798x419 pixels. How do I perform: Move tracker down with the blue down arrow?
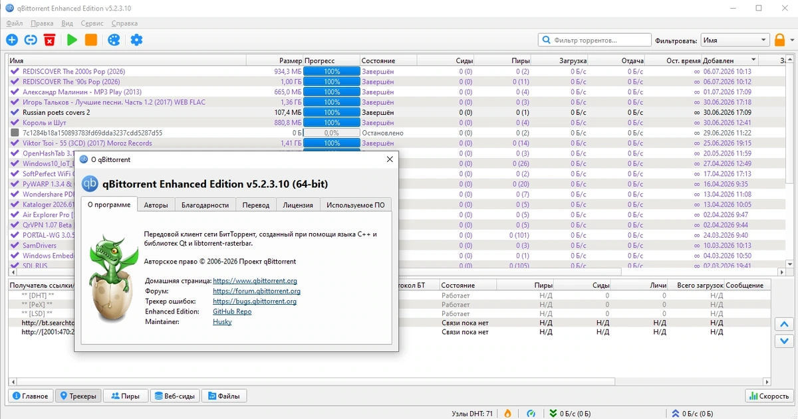click(784, 341)
